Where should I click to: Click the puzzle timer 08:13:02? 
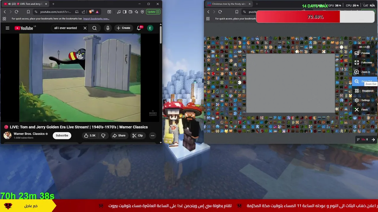point(364,47)
